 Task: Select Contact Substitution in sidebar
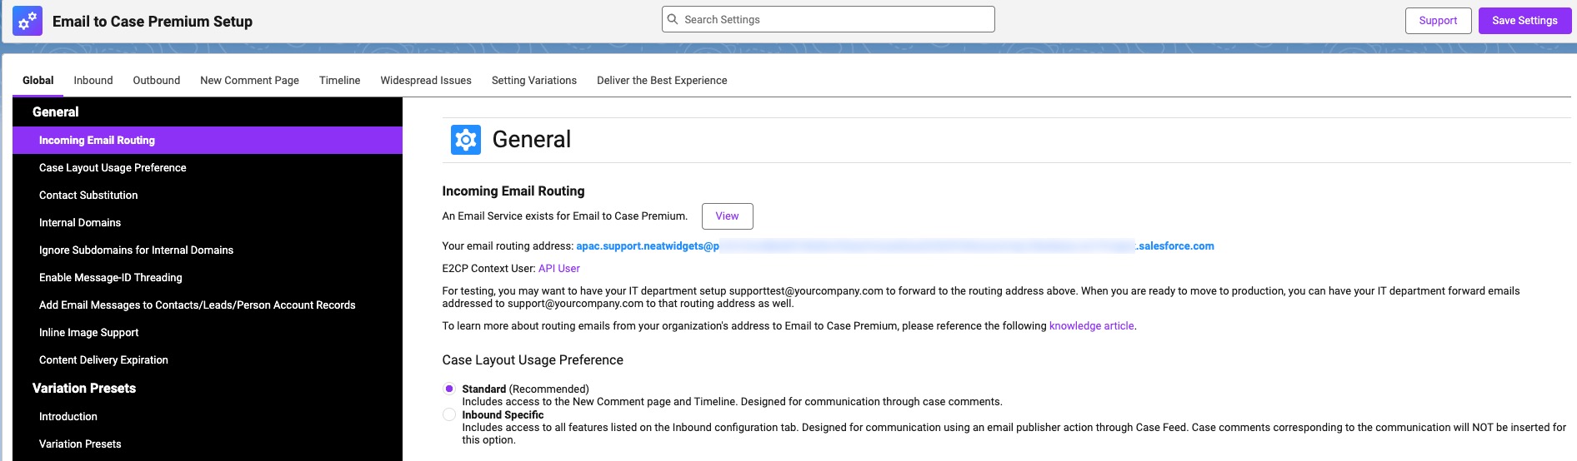click(208, 196)
